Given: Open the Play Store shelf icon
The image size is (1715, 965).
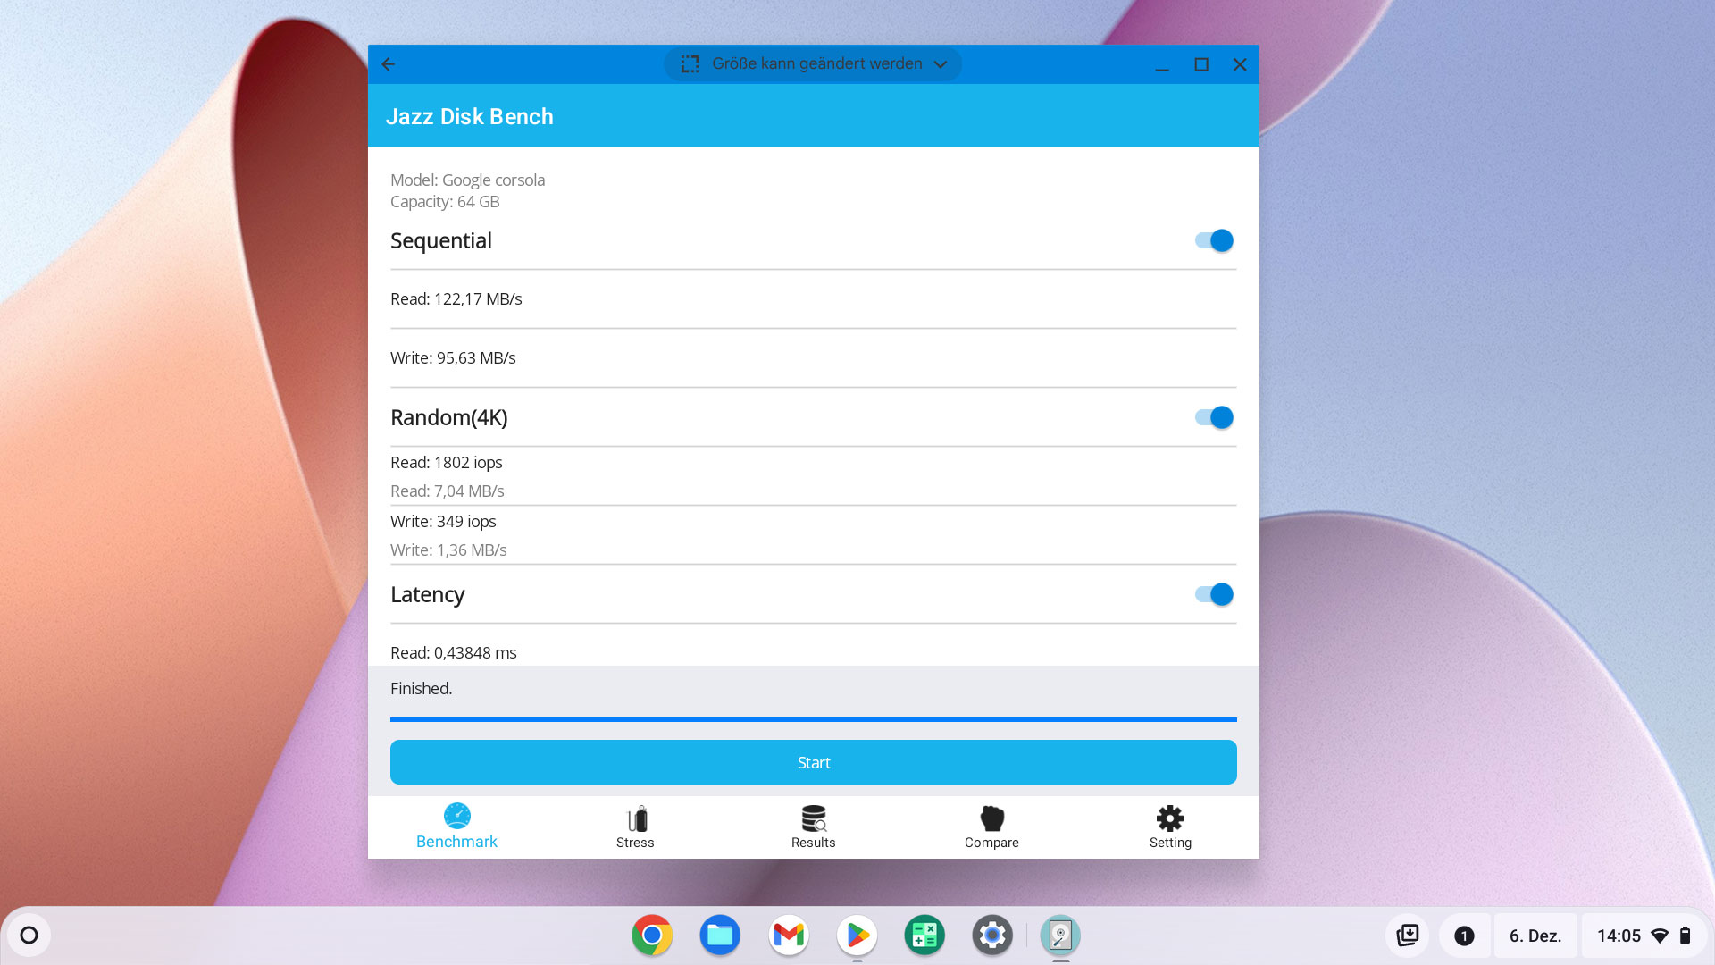Looking at the screenshot, I should click(x=857, y=936).
